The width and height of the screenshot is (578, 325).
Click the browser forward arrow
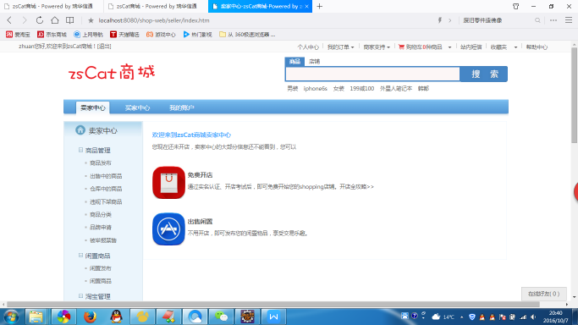pyautogui.click(x=25, y=20)
